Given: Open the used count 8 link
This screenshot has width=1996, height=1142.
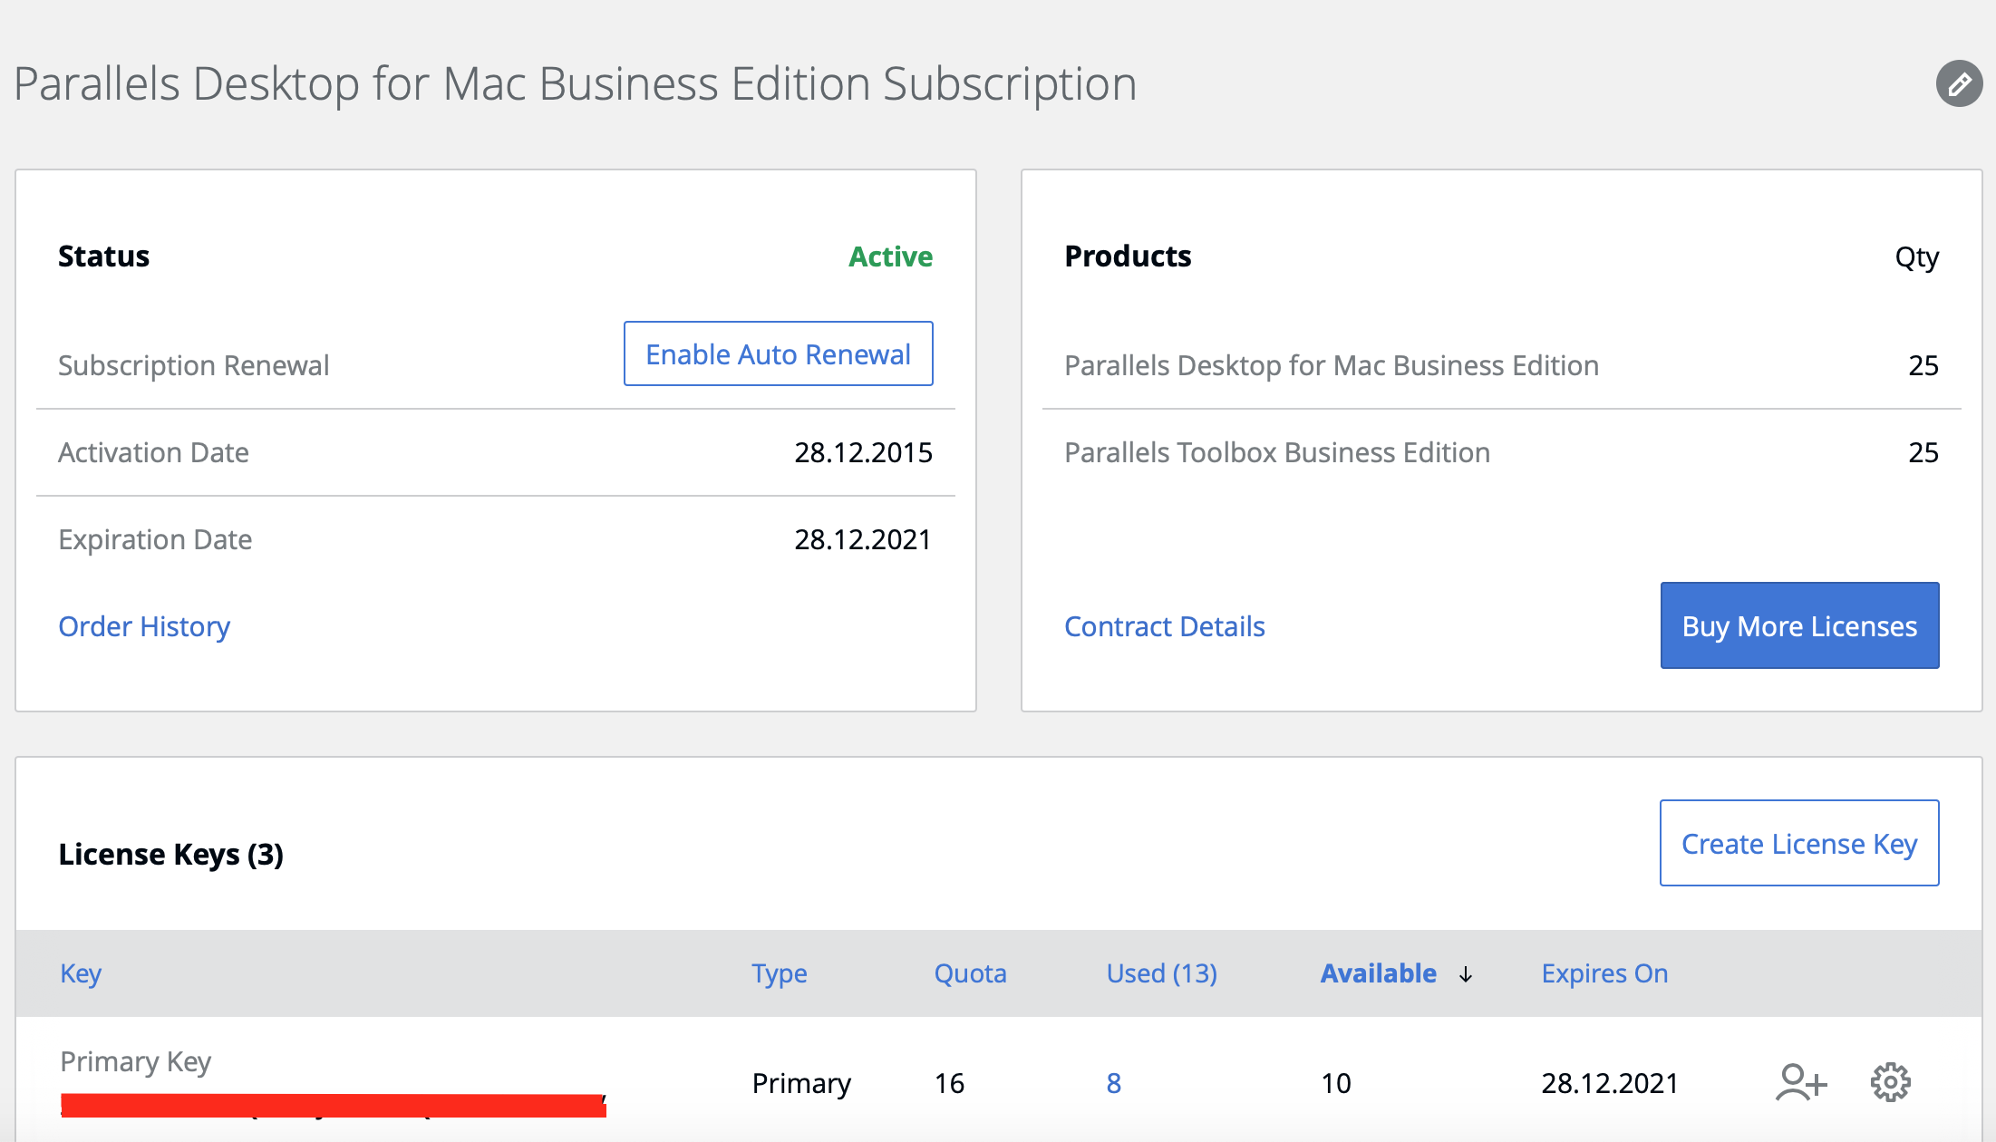Looking at the screenshot, I should click(x=1114, y=1083).
